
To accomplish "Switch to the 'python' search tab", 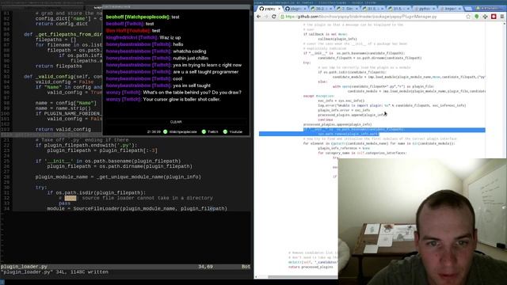I will (x=424, y=9).
